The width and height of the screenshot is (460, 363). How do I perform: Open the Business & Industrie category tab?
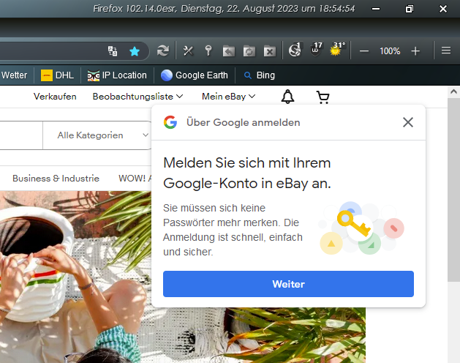56,179
